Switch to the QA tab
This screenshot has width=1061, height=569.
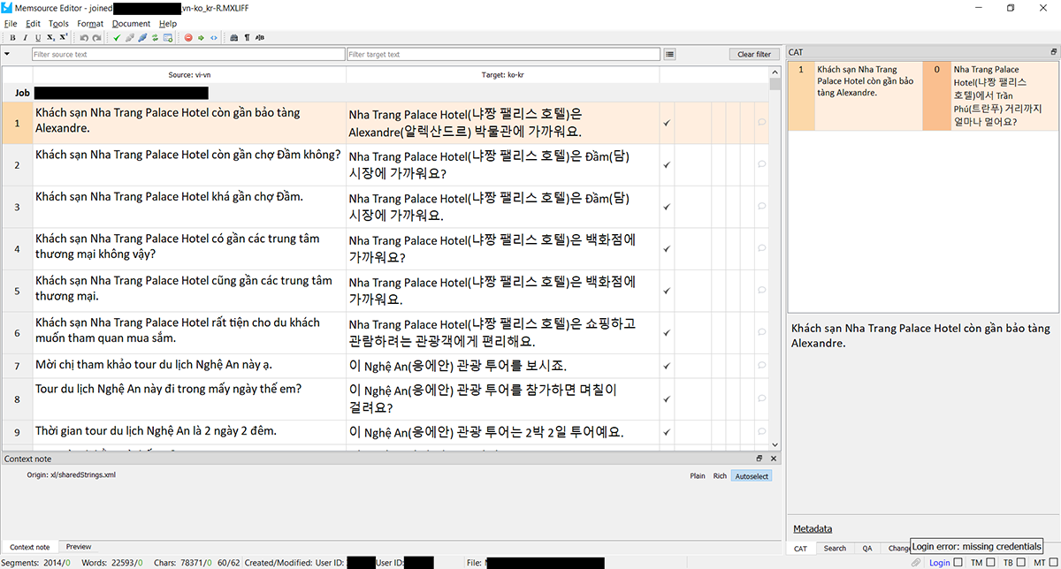[x=867, y=549]
